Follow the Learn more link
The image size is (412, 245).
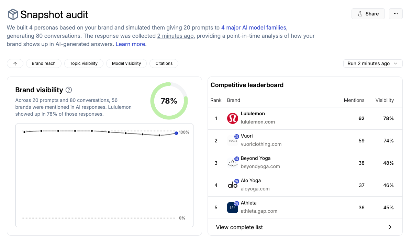pos(130,44)
